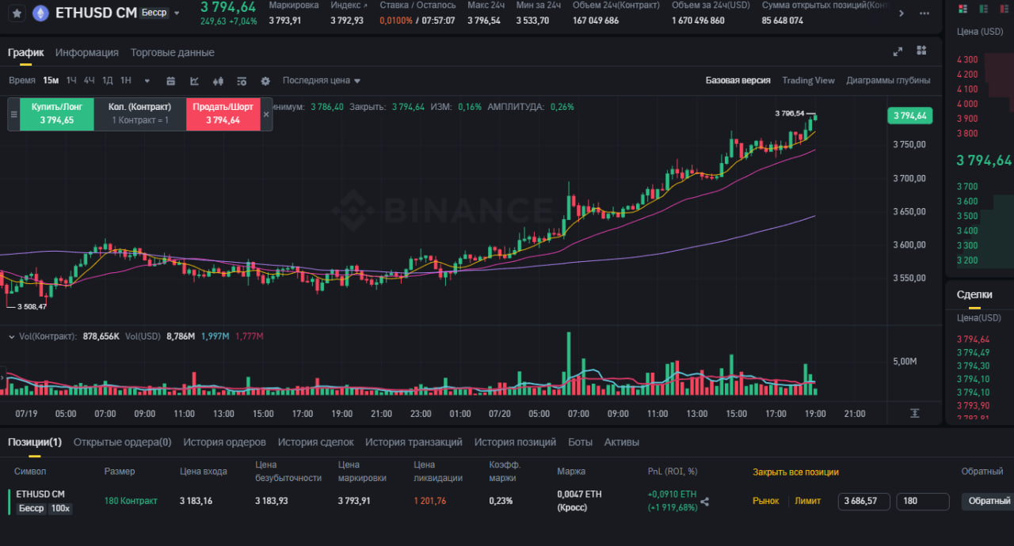Select the Сделки trades tab
The height and width of the screenshot is (546, 1014).
click(974, 294)
